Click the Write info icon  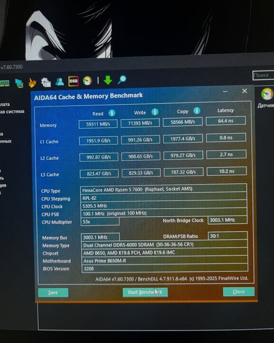[155, 112]
